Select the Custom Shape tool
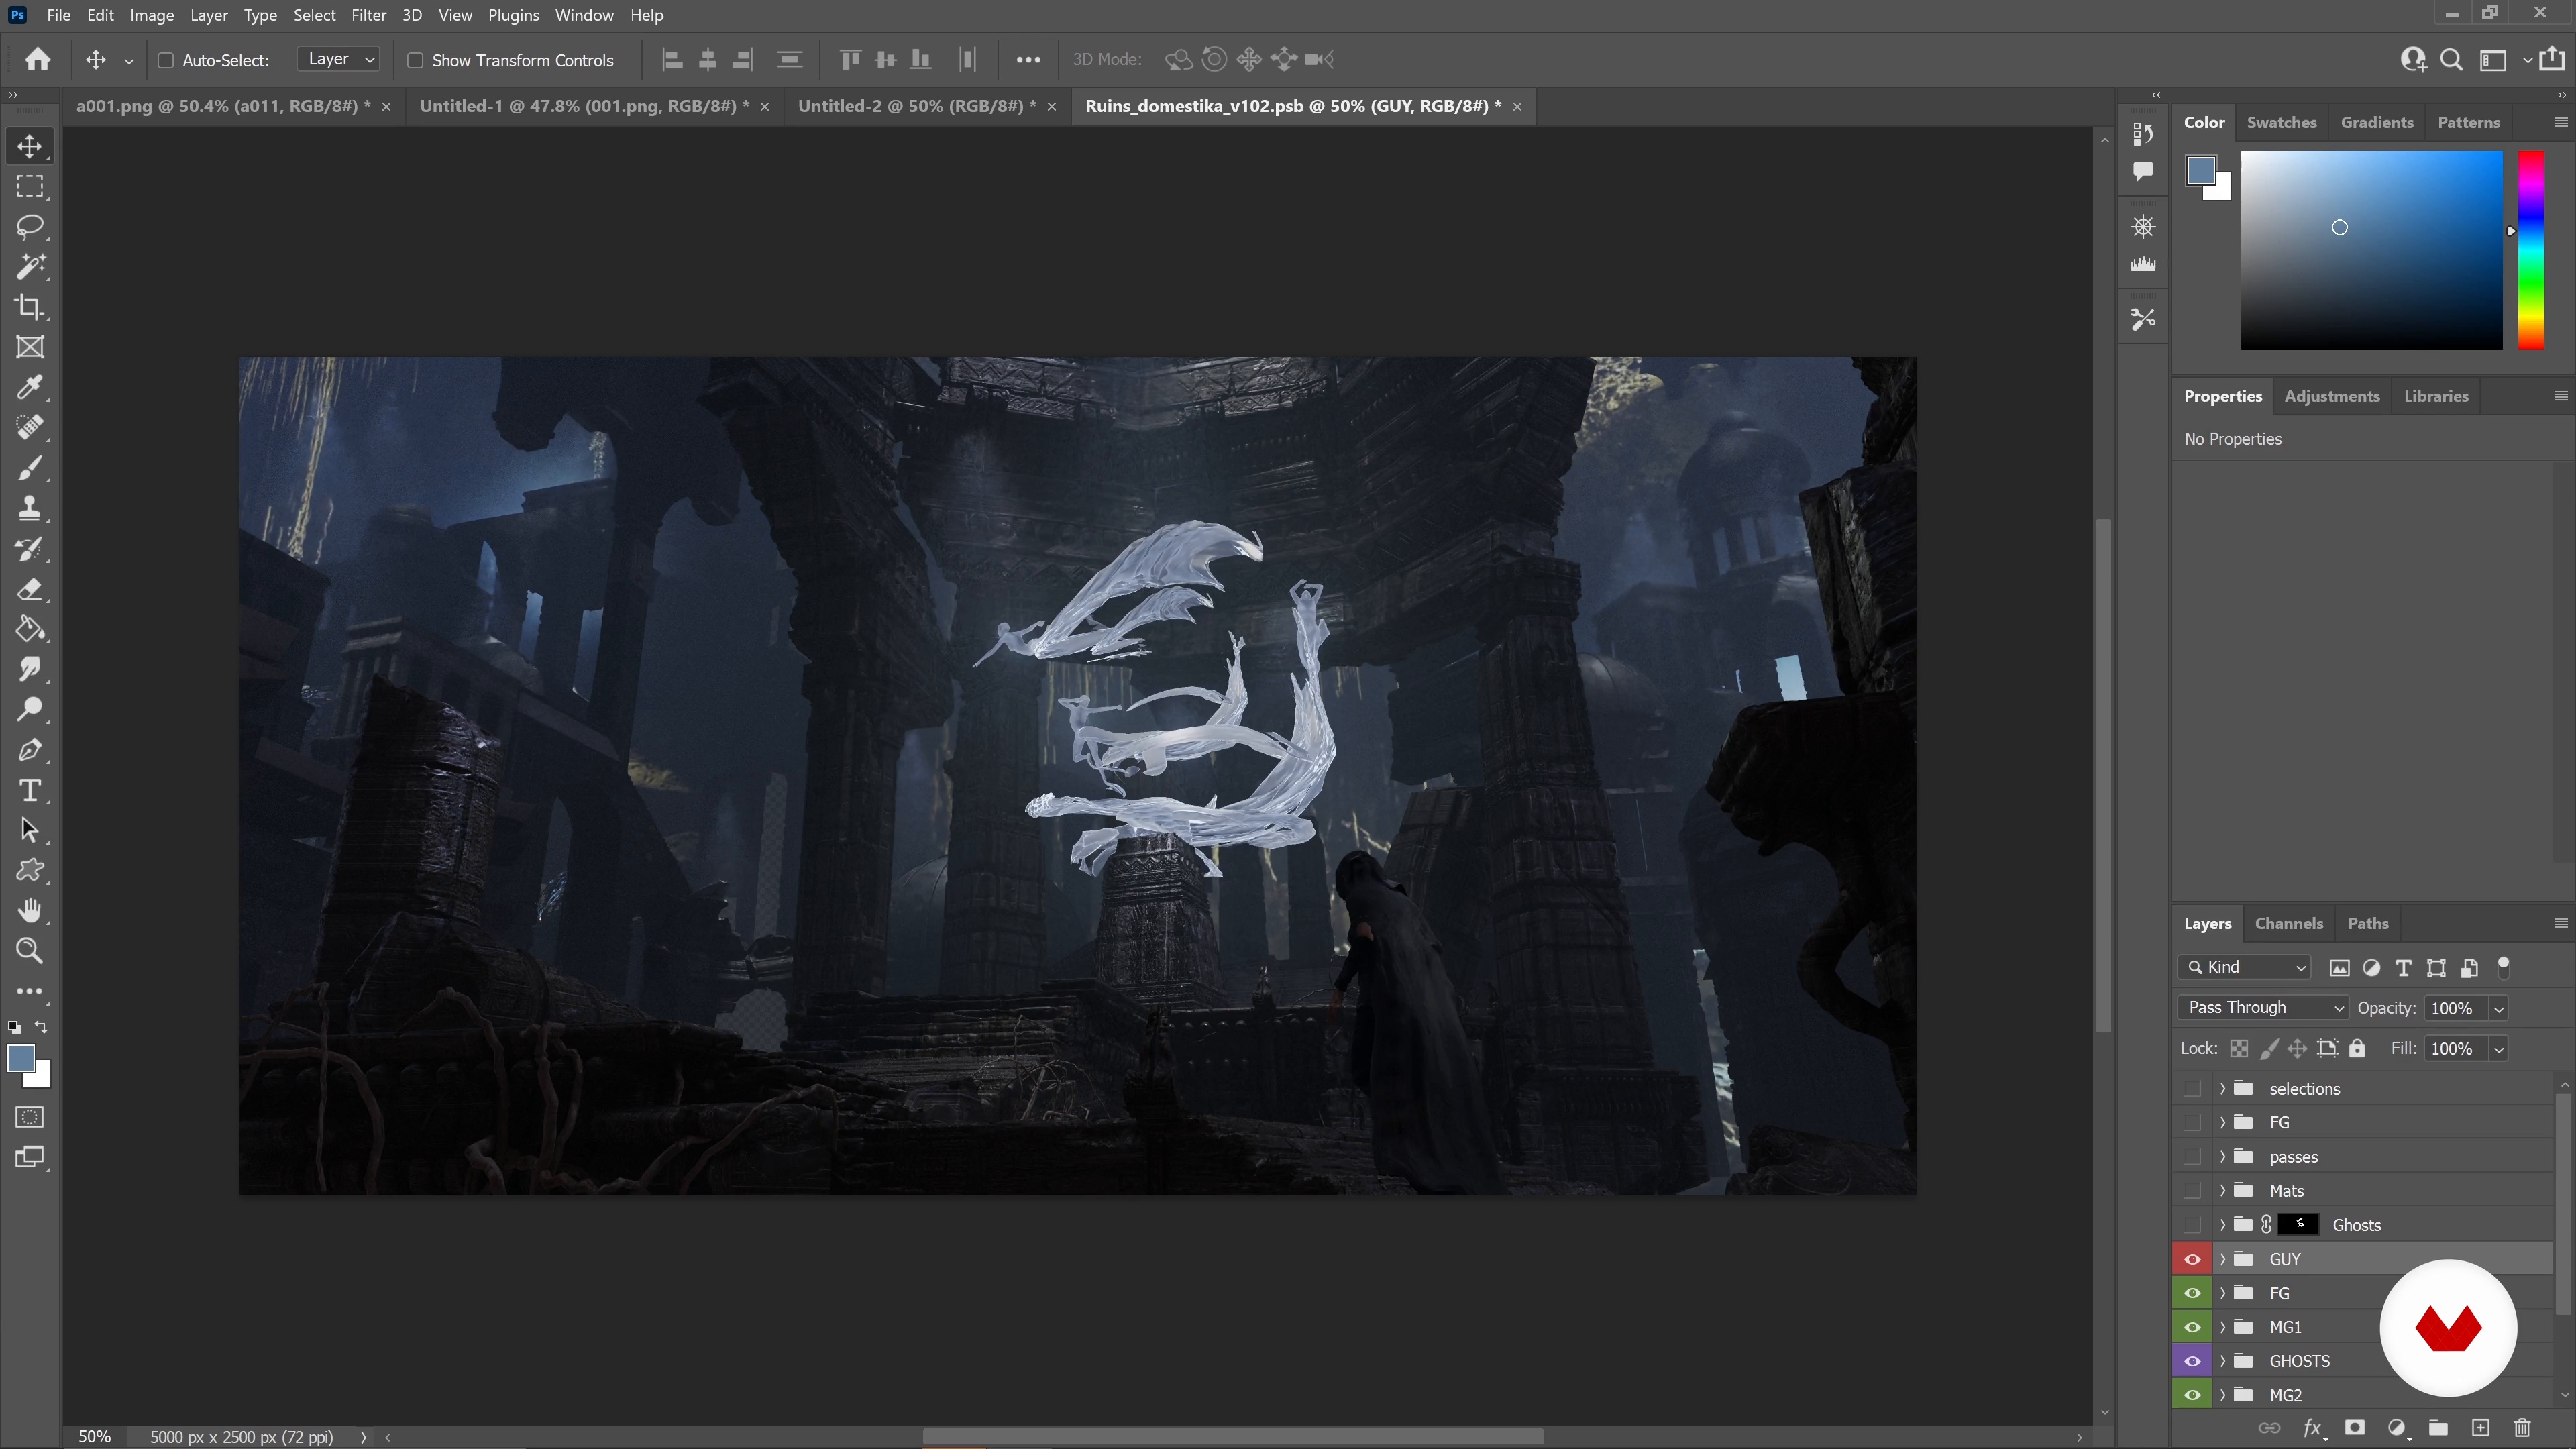Image resolution: width=2576 pixels, height=1449 pixels. click(30, 871)
